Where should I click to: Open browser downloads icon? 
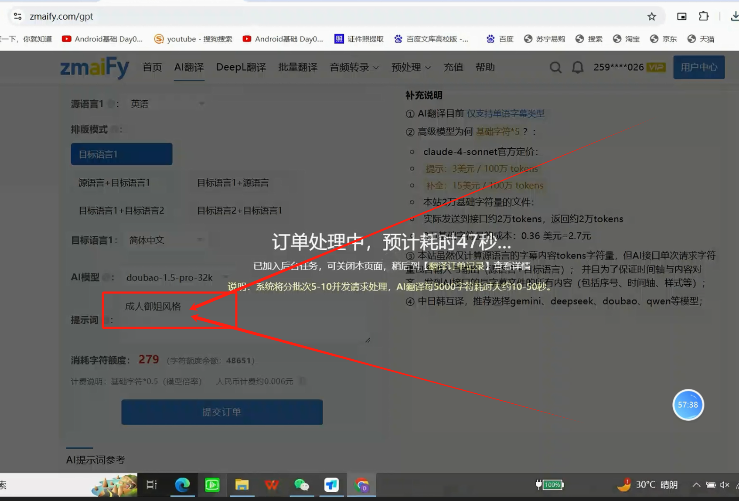pyautogui.click(x=735, y=17)
